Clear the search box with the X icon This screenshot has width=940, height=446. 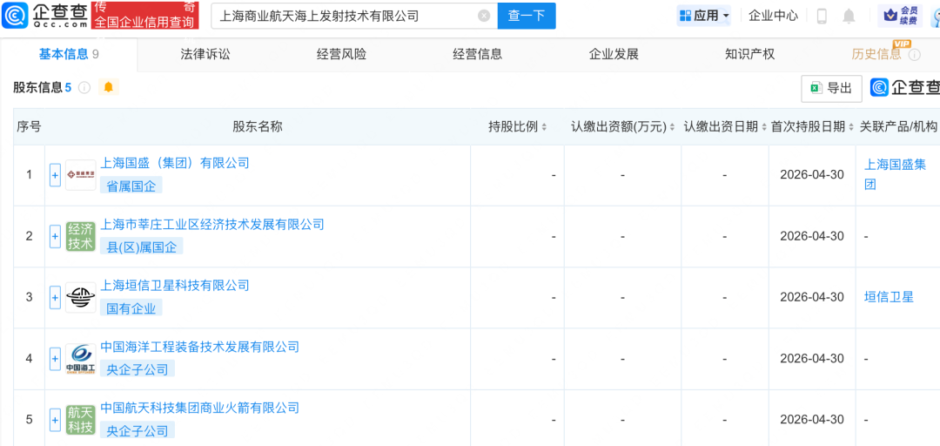(484, 17)
